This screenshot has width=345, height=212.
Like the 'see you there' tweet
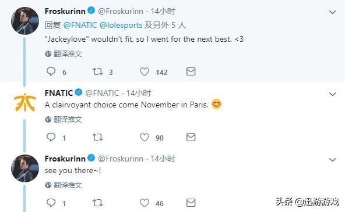click(x=145, y=203)
